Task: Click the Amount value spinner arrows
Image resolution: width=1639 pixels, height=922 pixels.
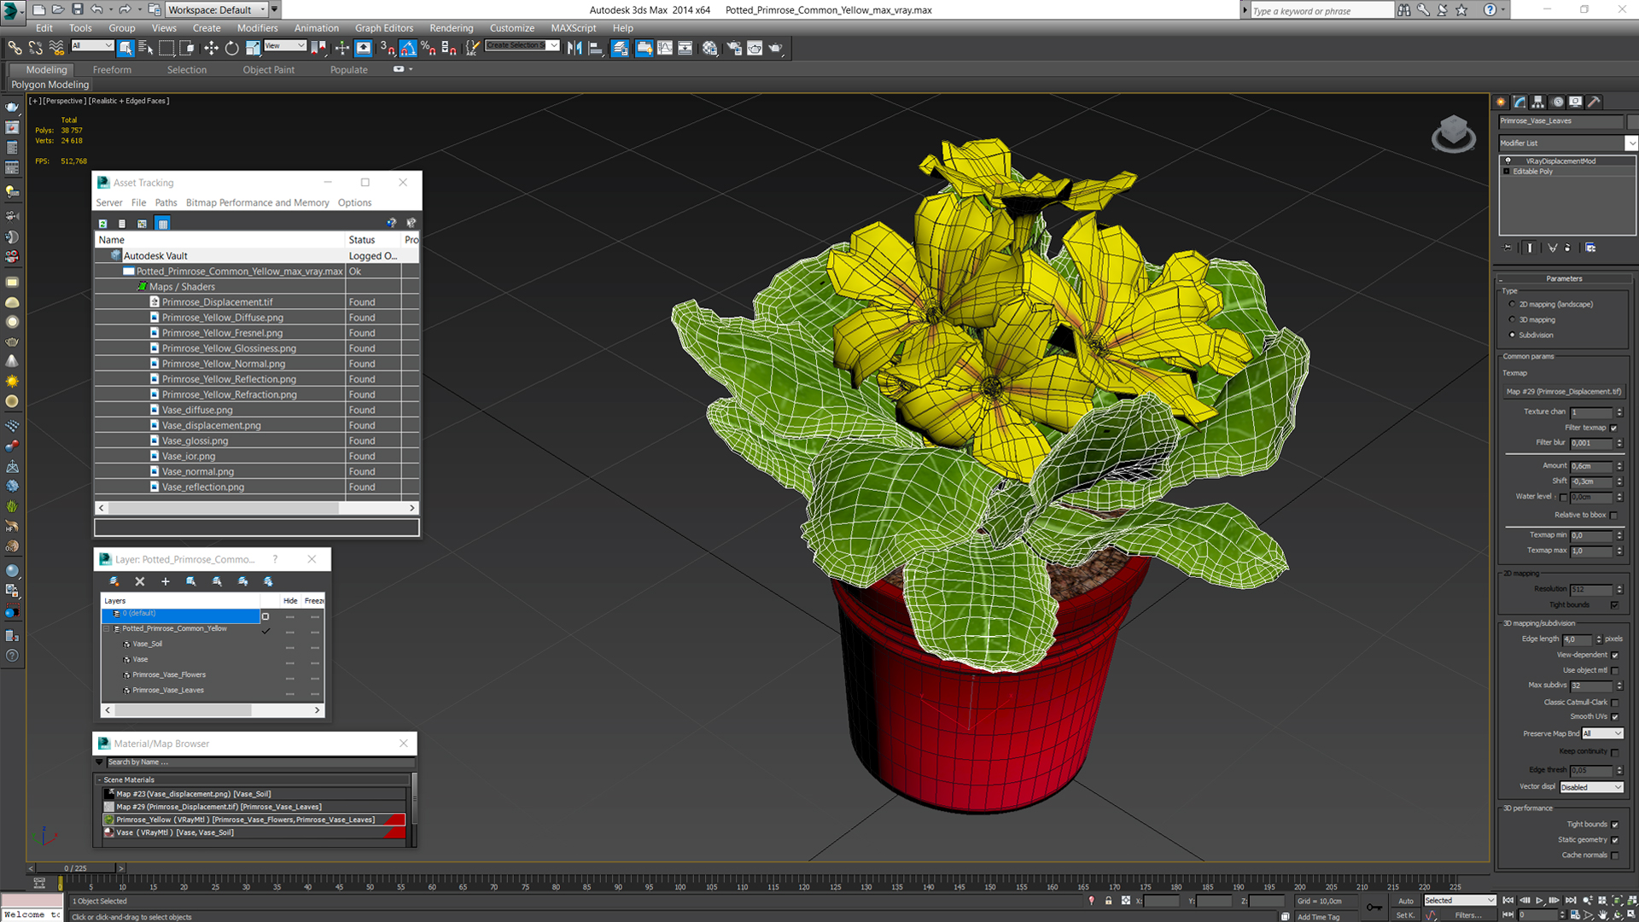Action: point(1619,466)
